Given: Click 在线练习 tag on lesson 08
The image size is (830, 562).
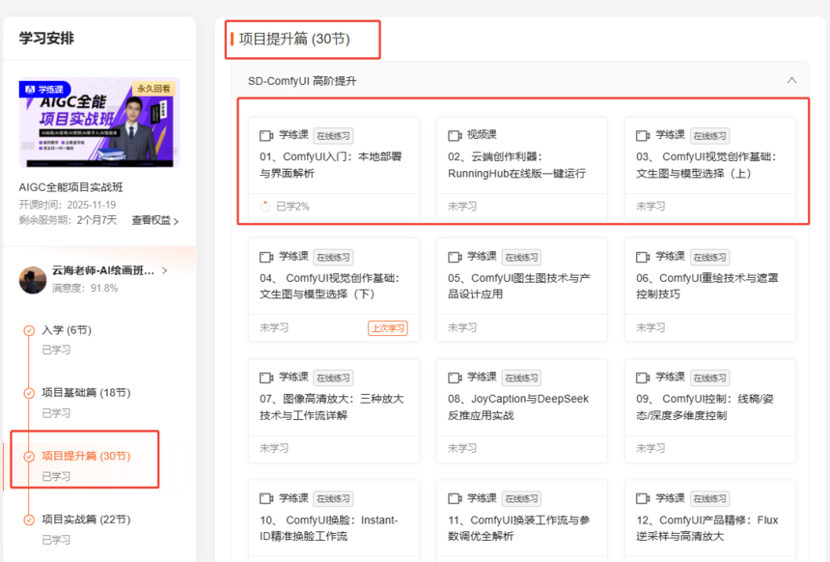Looking at the screenshot, I should click(x=521, y=379).
